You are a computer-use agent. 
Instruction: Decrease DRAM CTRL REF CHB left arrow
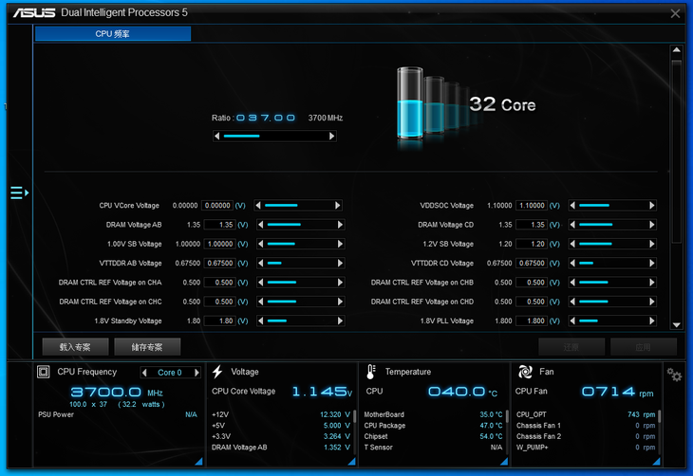(572, 283)
